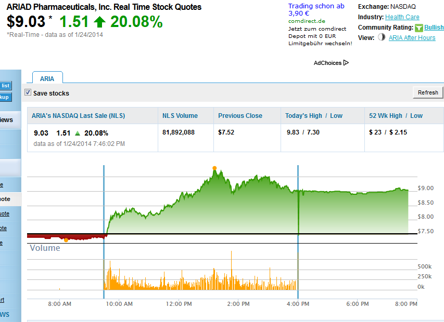This screenshot has height=322, width=444.
Task: Click the blue "kup" lookup button in sidebar
Action: click(5, 97)
